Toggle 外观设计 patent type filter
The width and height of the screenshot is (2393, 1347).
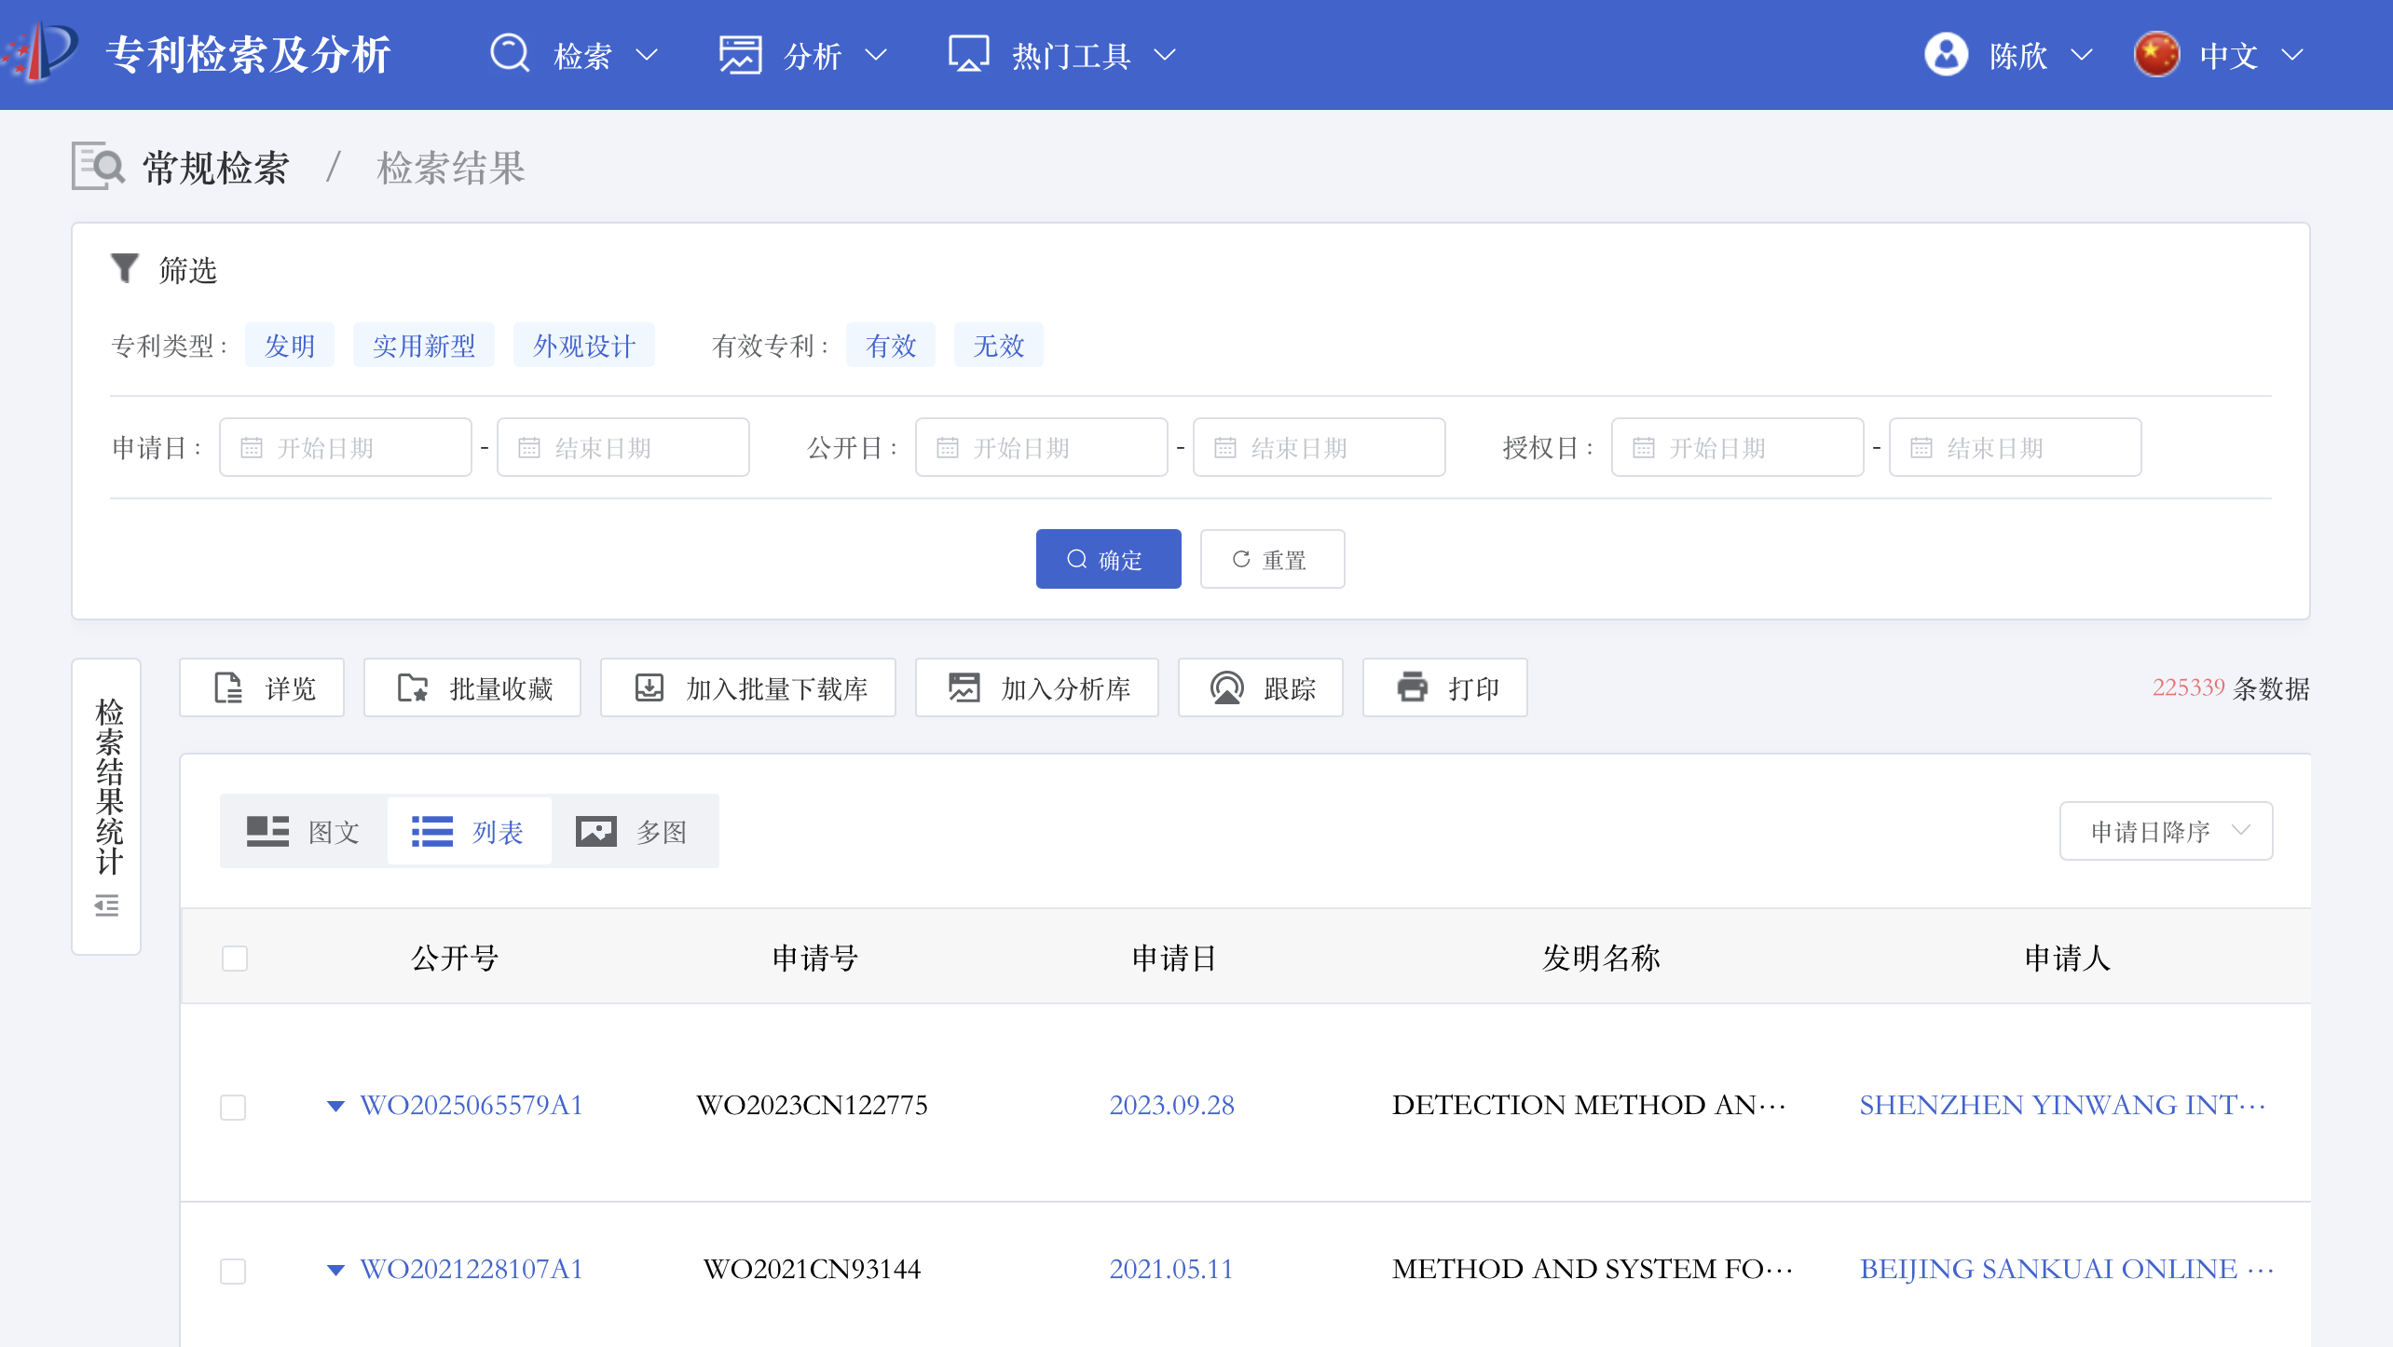pos(584,346)
